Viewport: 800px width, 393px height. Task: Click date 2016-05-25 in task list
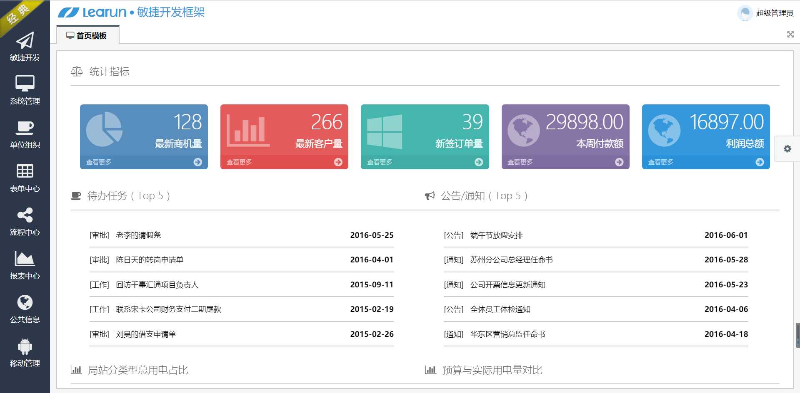(372, 235)
